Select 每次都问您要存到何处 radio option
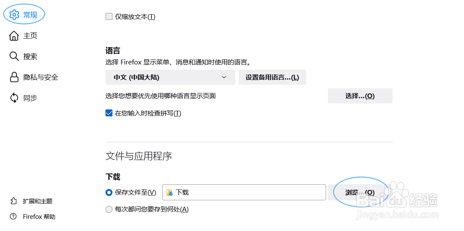This screenshot has height=231, width=464. (109, 209)
